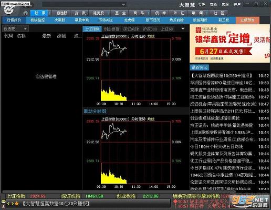Open the 今日160只个股突破五日均线 news item
The width and height of the screenshot is (271, 210).
[x=230, y=147]
